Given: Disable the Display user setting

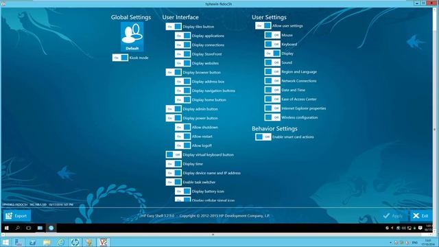Looking at the screenshot, I should (x=272, y=54).
